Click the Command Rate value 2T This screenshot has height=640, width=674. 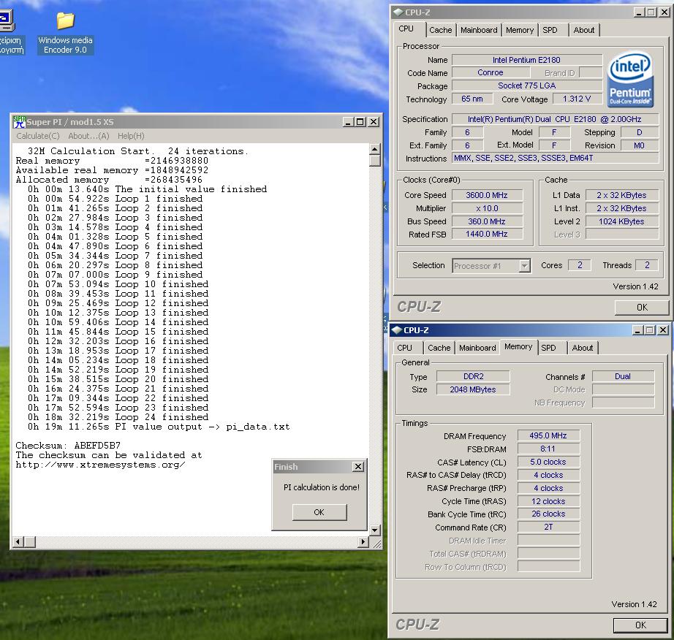tap(548, 527)
